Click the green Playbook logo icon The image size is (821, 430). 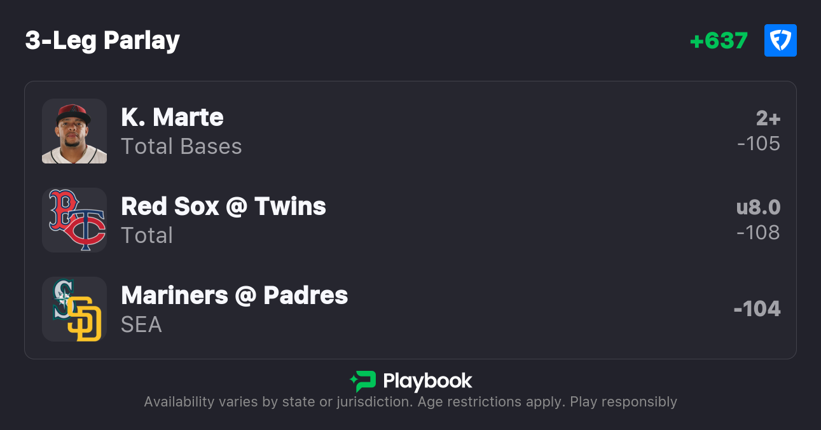[362, 381]
